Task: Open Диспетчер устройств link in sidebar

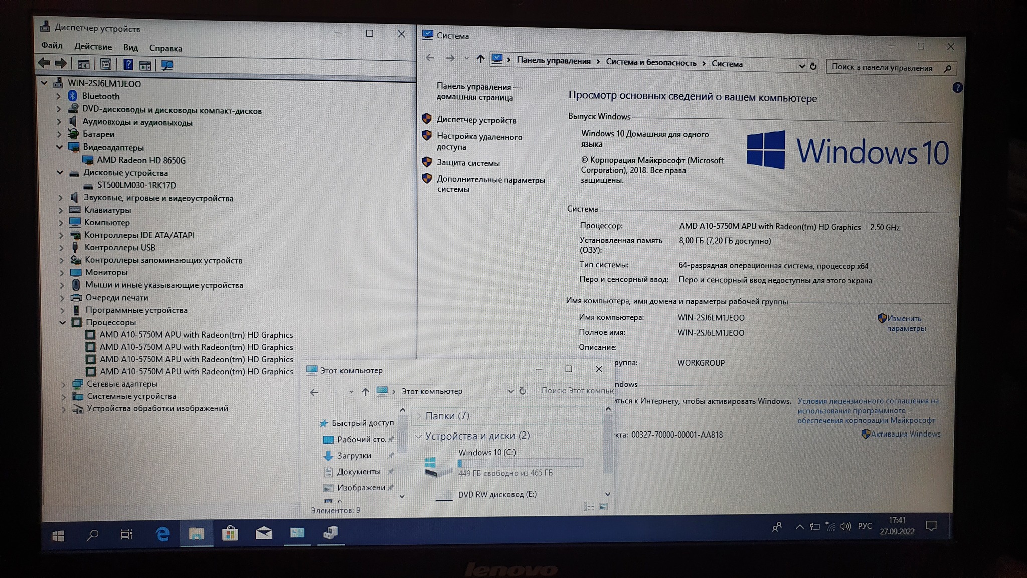Action: (476, 120)
